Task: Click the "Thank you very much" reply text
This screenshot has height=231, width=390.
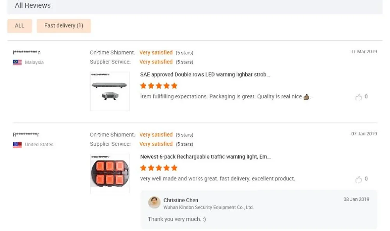Action: (x=177, y=219)
